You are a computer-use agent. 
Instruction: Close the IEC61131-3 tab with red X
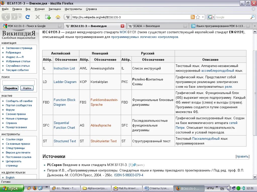[x=122, y=26]
